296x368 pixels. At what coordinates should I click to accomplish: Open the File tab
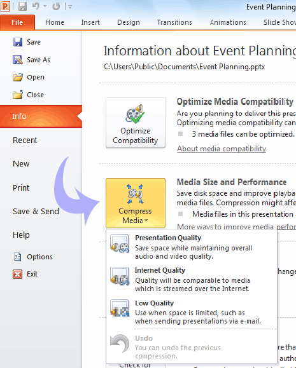(17, 22)
